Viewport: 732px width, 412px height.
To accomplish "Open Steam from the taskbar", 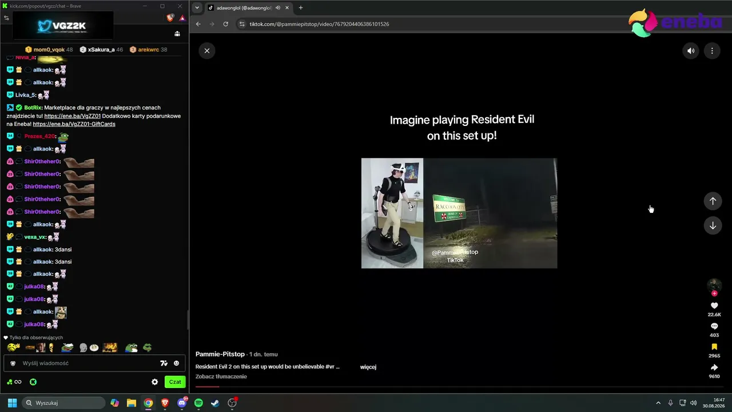I will [x=215, y=403].
